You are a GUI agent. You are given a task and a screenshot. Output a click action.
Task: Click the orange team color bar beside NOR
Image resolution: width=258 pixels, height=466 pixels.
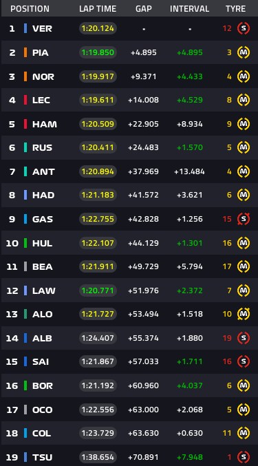coord(25,76)
